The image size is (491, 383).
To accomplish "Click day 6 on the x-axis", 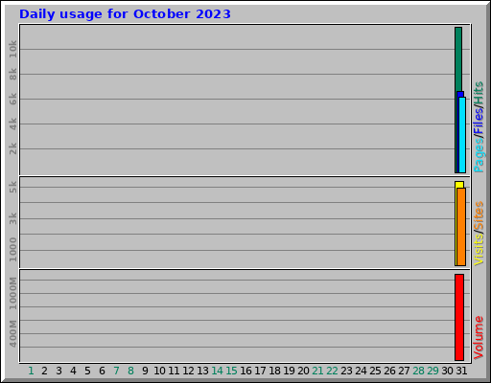I will click(x=102, y=371).
